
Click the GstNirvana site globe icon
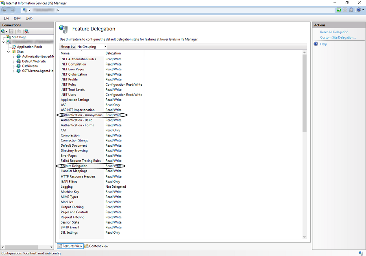tap(19, 66)
